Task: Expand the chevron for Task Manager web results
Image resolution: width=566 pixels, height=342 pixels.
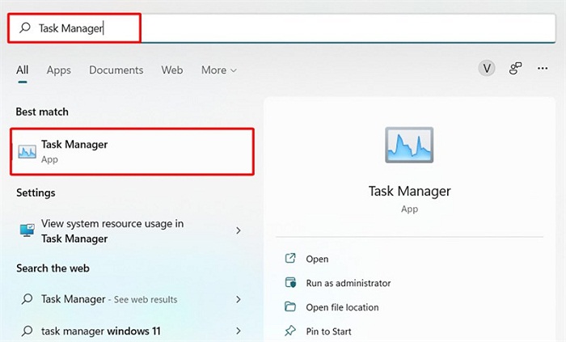Action: click(x=239, y=299)
